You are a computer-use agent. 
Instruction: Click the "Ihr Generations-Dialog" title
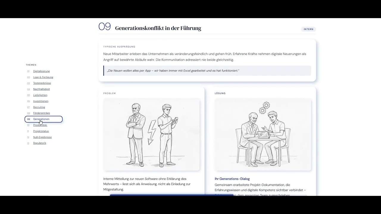click(x=232, y=179)
